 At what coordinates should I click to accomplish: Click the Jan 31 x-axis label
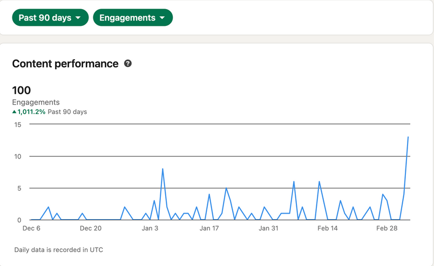point(268,229)
